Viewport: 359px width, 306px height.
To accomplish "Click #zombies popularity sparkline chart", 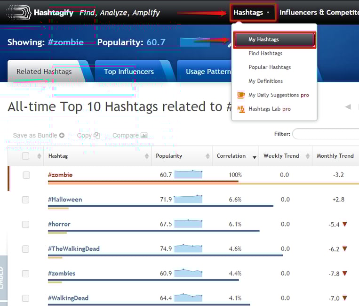I will coord(188,273).
